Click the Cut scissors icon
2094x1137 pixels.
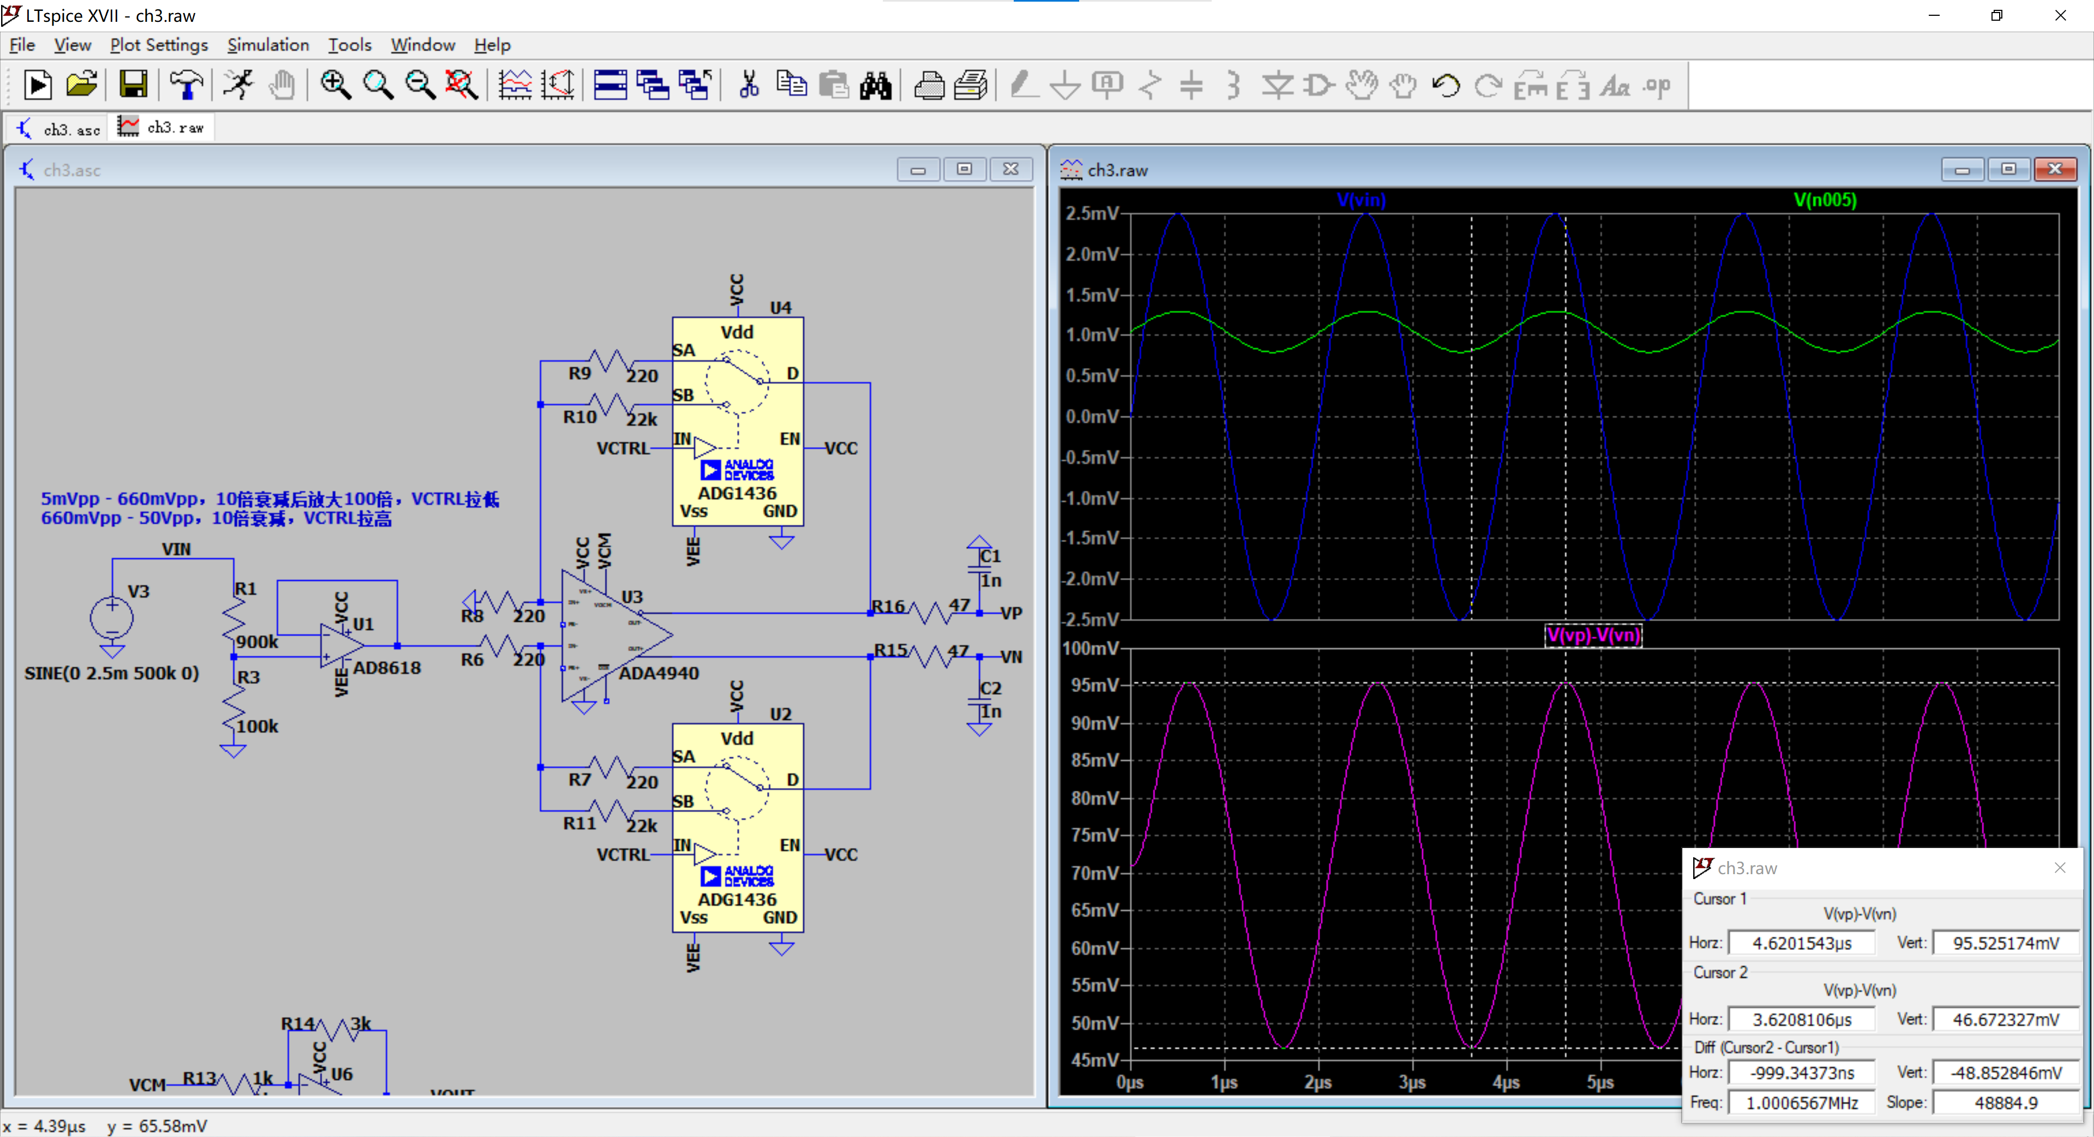749,85
